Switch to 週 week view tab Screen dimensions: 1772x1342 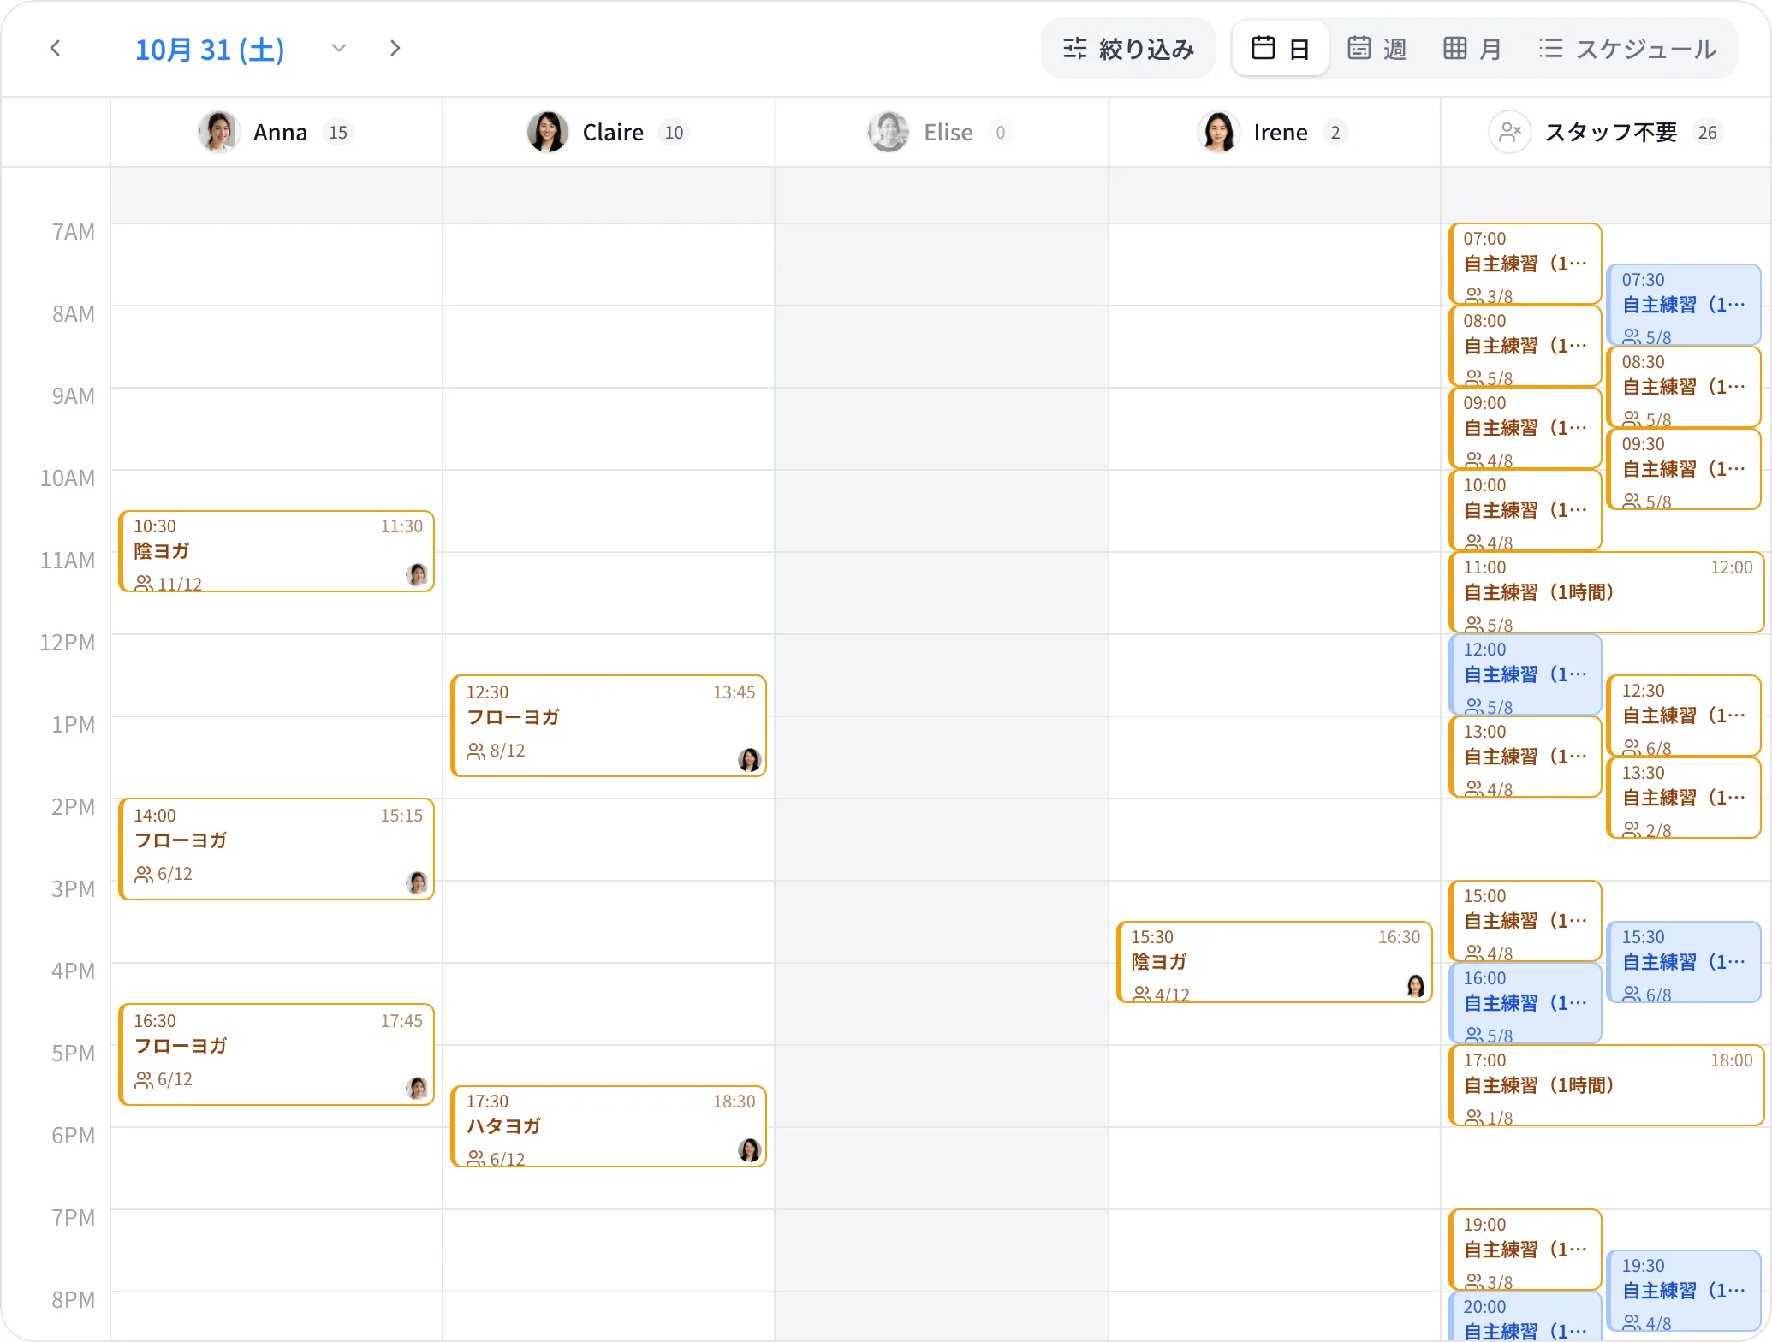tap(1377, 49)
